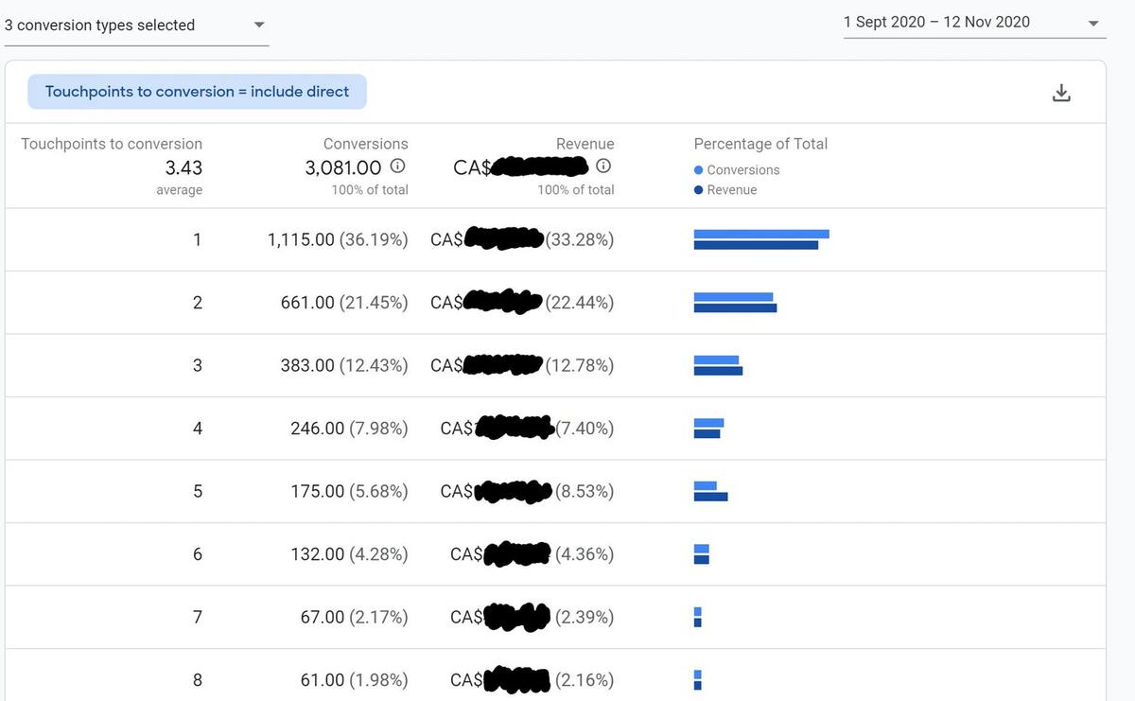Toggle the Revenue legend item
Viewport: 1135px width, 701px height.
[x=725, y=190]
